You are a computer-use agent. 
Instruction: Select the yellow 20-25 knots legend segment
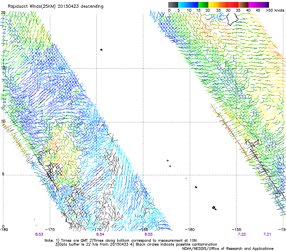tap(213, 5)
